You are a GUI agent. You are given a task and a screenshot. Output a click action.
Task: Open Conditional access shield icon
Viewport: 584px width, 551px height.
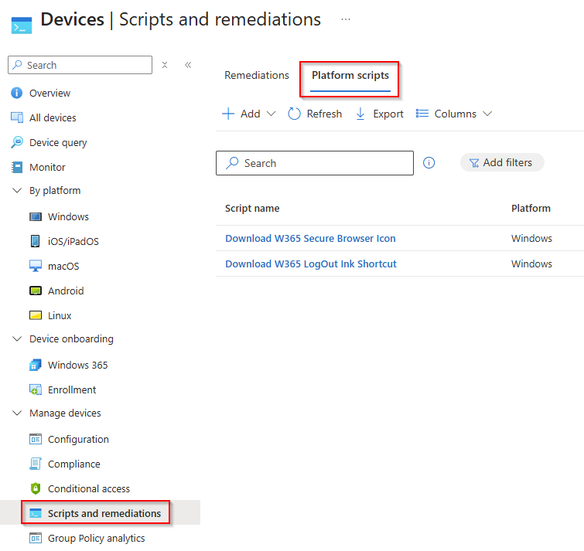(36, 489)
